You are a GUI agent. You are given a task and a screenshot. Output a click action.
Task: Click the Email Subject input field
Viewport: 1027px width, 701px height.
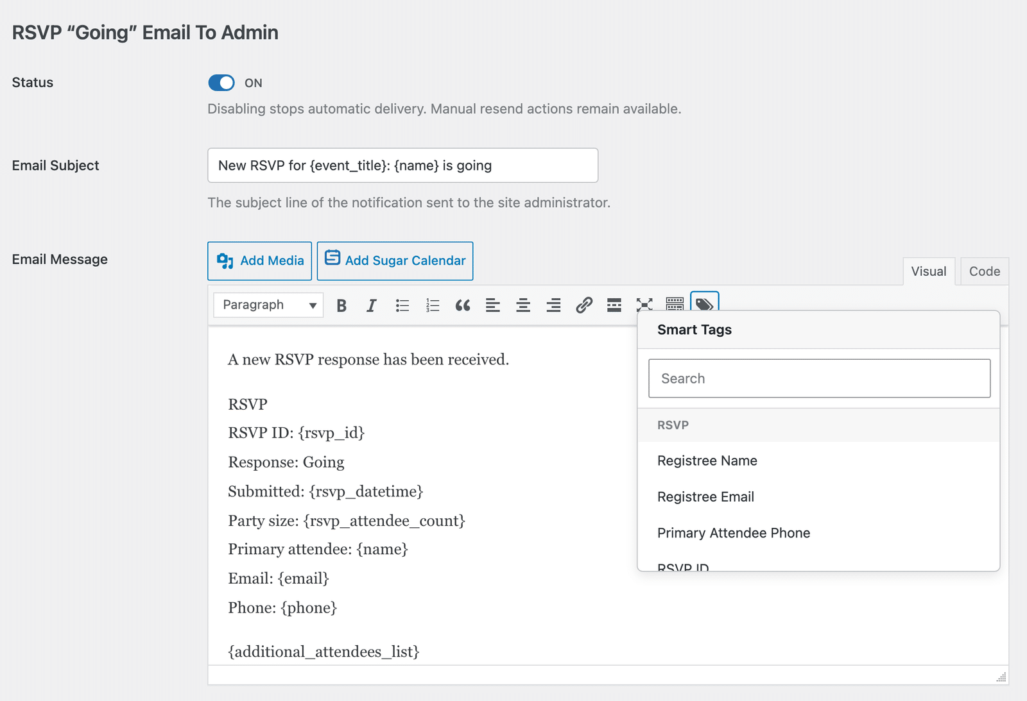point(402,165)
